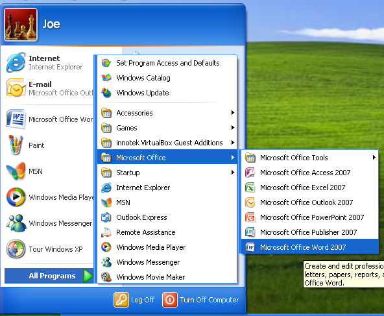The width and height of the screenshot is (384, 316).
Task: Open the MSN butterfly icon in left pane
Action: tap(16, 171)
